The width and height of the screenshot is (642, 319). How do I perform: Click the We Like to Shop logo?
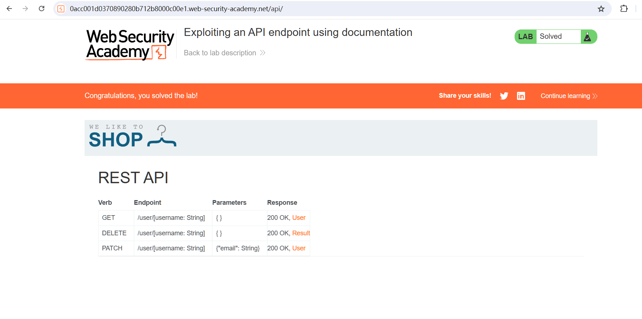click(x=132, y=137)
